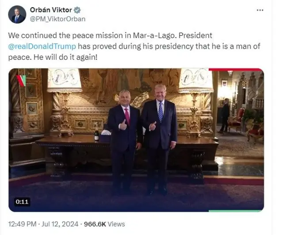This screenshot has height=235, width=283.
Task: Click the Hungarian flag logo in video
Action: 22,81
